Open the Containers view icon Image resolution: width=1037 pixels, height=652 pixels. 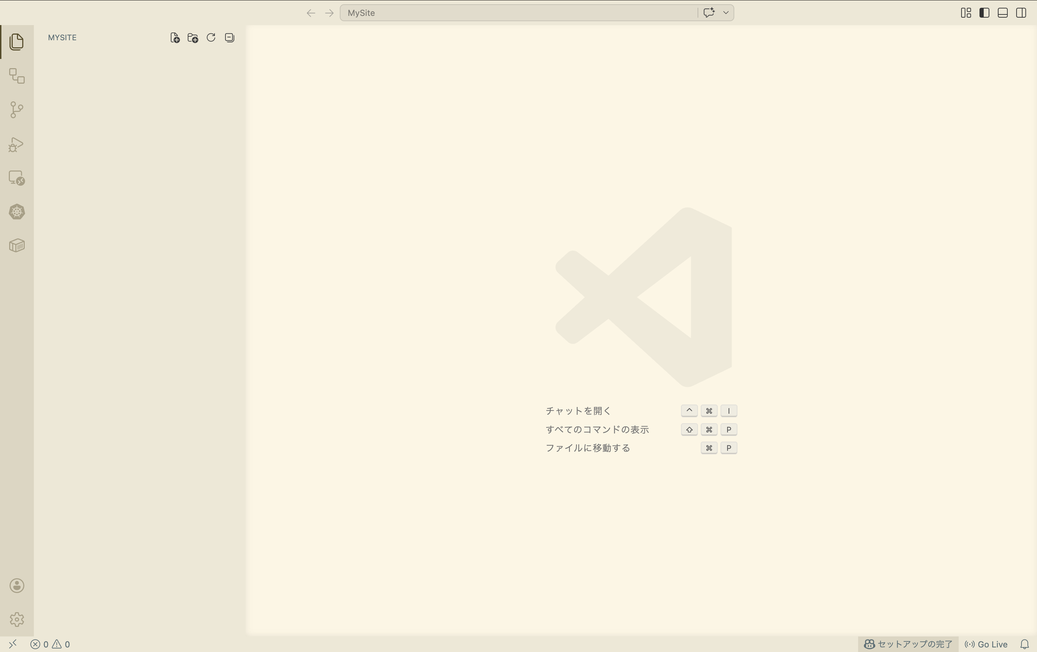pyautogui.click(x=16, y=246)
